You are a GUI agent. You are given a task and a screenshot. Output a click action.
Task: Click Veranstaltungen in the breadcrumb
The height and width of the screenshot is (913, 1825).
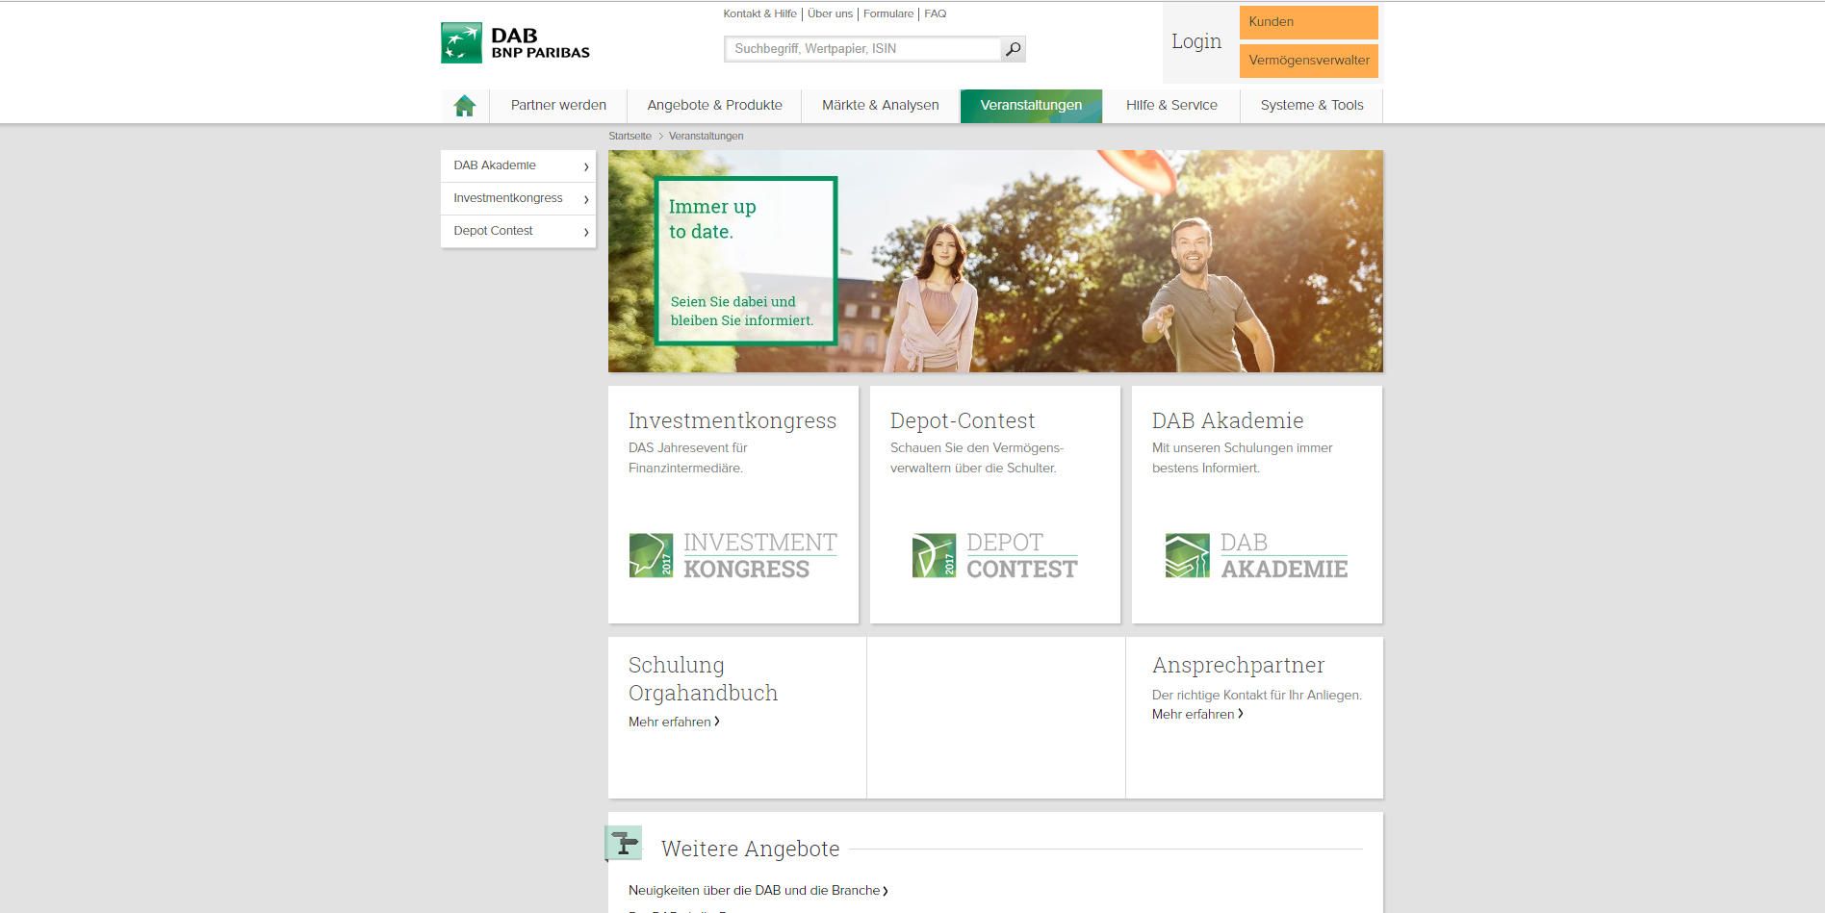(706, 136)
